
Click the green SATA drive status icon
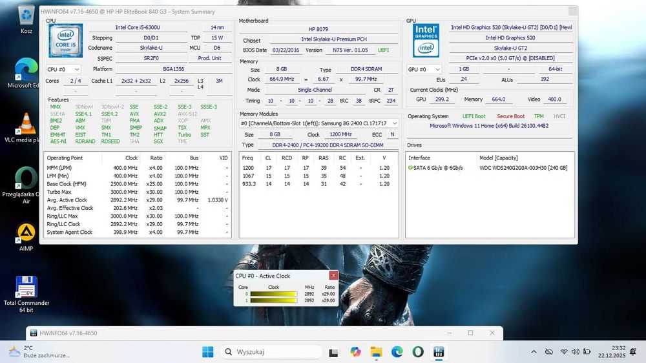(x=410, y=168)
